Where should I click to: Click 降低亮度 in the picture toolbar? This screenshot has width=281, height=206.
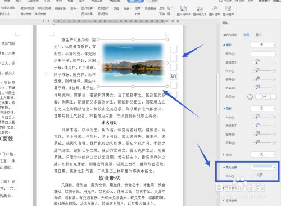click(x=40, y=14)
